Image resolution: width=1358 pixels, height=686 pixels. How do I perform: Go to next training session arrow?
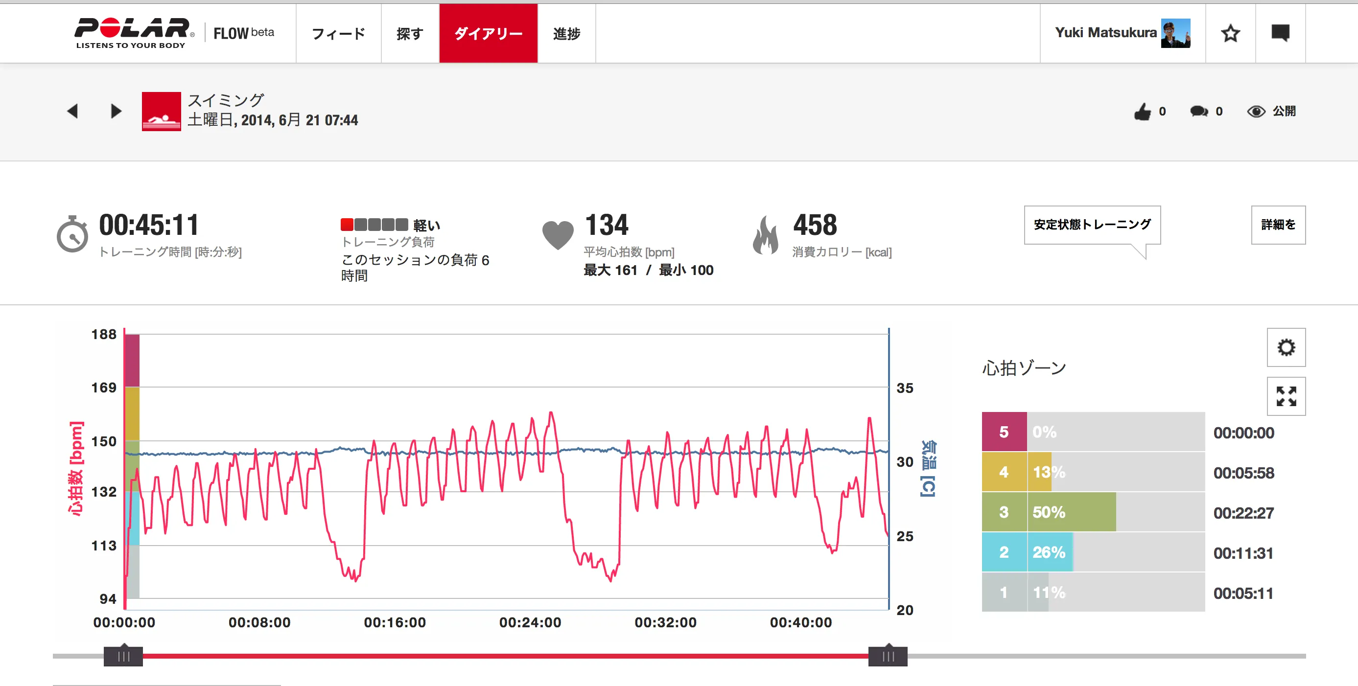pyautogui.click(x=116, y=111)
